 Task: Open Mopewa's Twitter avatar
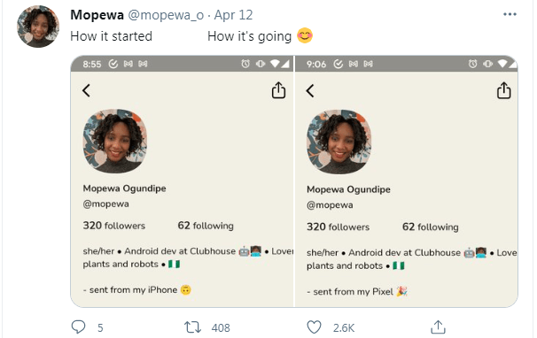pos(38,27)
